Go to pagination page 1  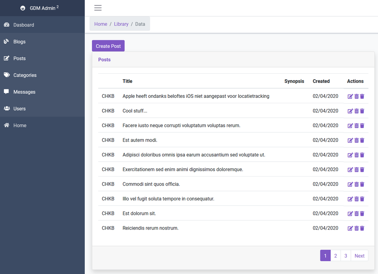325,256
